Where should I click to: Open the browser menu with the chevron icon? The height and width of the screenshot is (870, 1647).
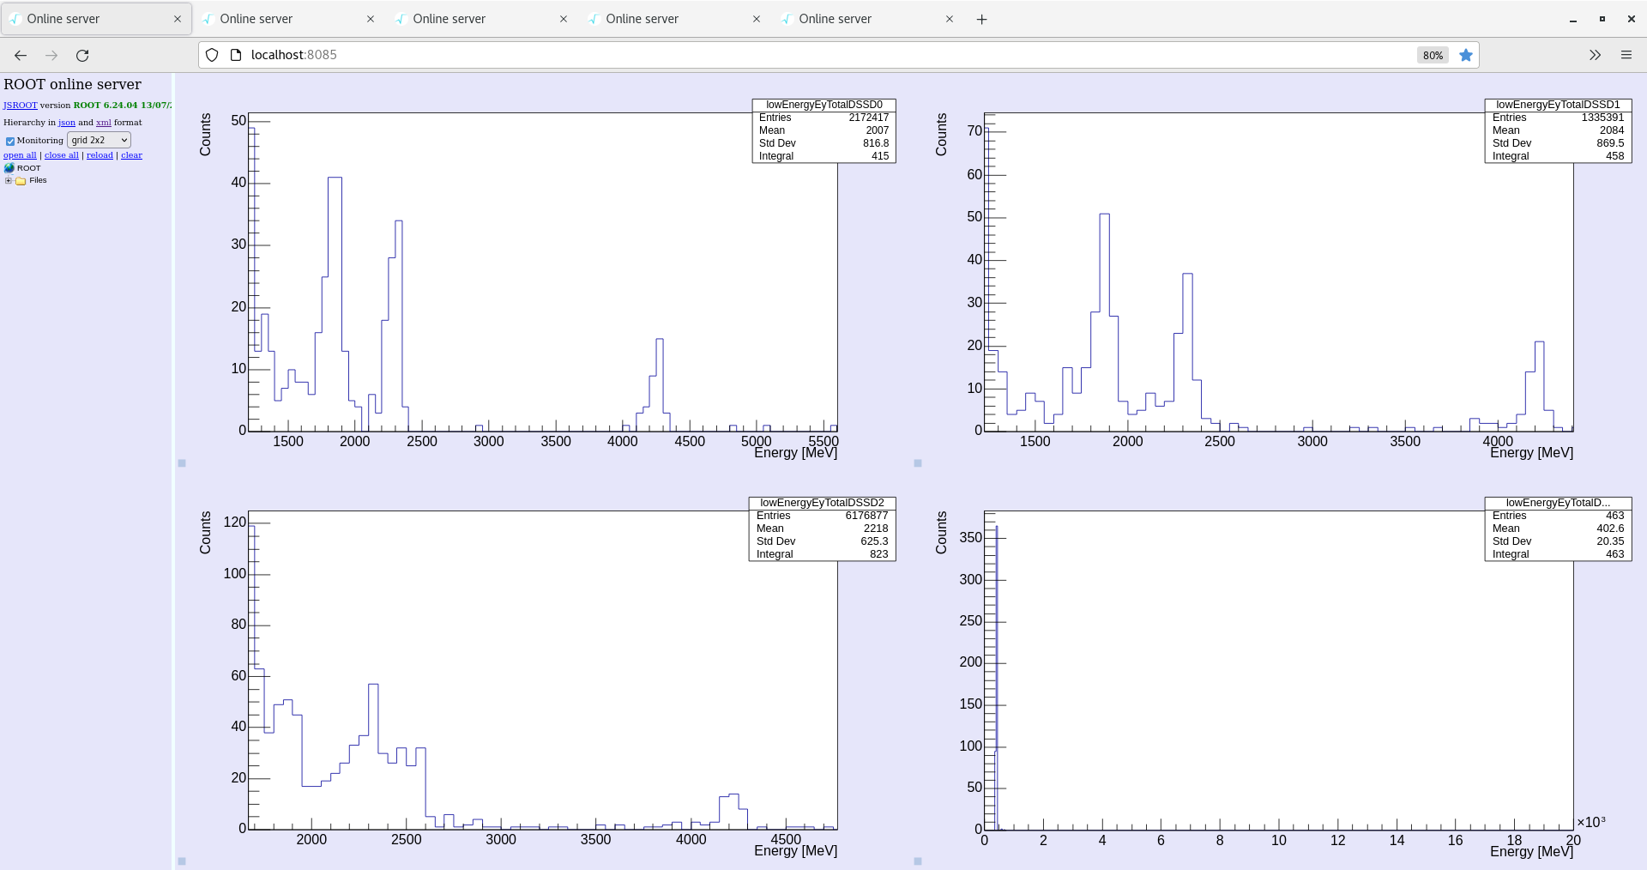click(1595, 55)
